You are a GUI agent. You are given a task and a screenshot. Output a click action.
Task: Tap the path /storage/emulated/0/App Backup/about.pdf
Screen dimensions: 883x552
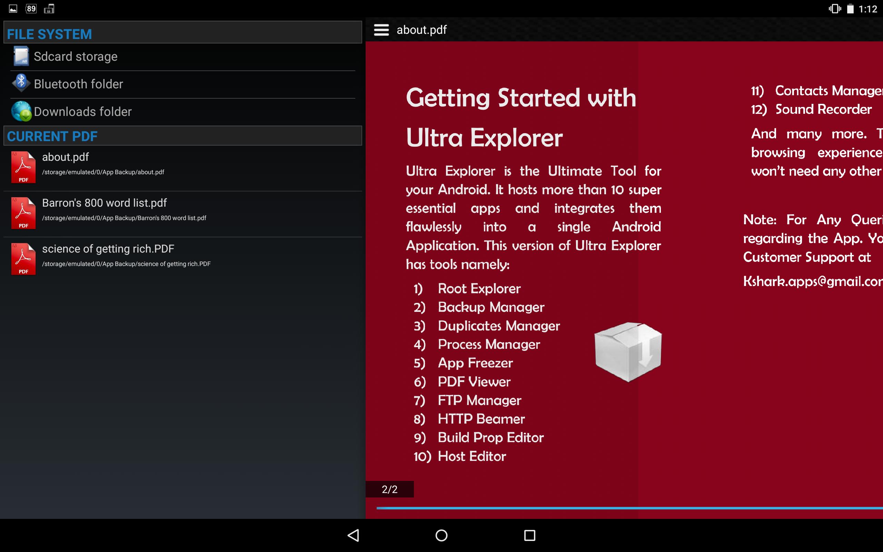coord(103,172)
